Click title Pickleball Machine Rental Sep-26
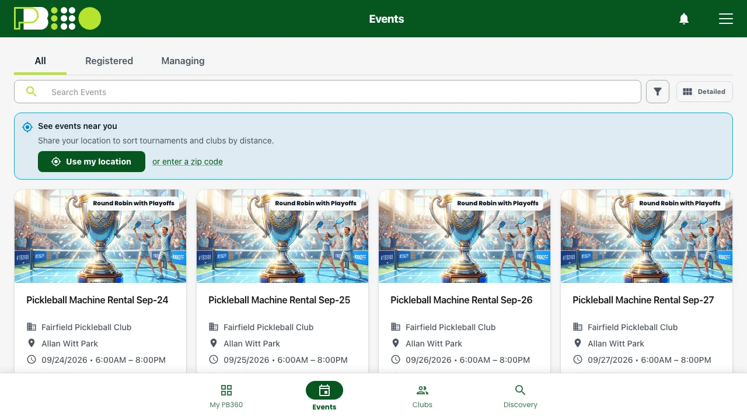Image resolution: width=747 pixels, height=420 pixels. click(462, 300)
